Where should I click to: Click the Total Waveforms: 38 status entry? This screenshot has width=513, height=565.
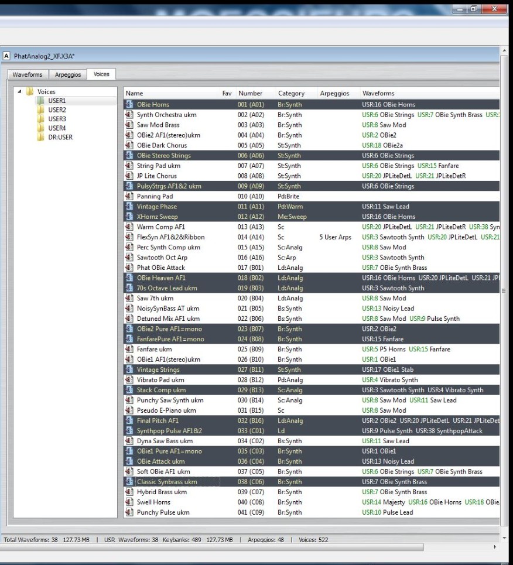pos(30,540)
